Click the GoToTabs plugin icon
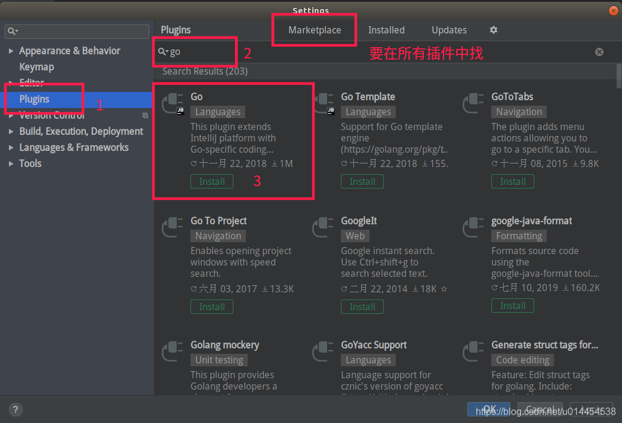This screenshot has height=423, width=622. click(473, 104)
